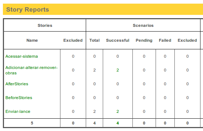This screenshot has height=131, width=203.
Task: Open the BeforeStories report link
Action: (x=19, y=98)
